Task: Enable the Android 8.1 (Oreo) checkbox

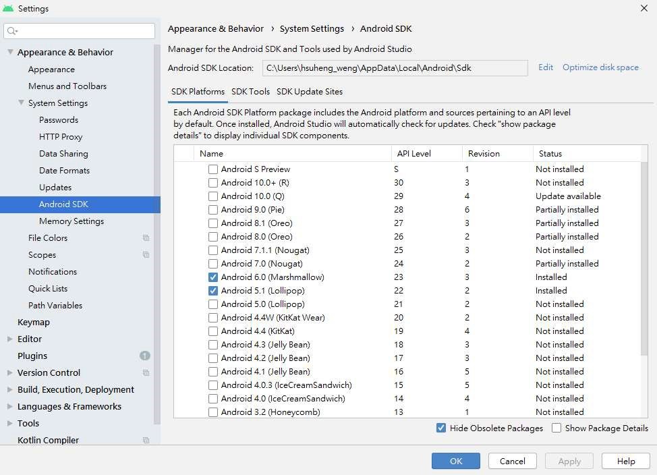Action: click(x=213, y=223)
